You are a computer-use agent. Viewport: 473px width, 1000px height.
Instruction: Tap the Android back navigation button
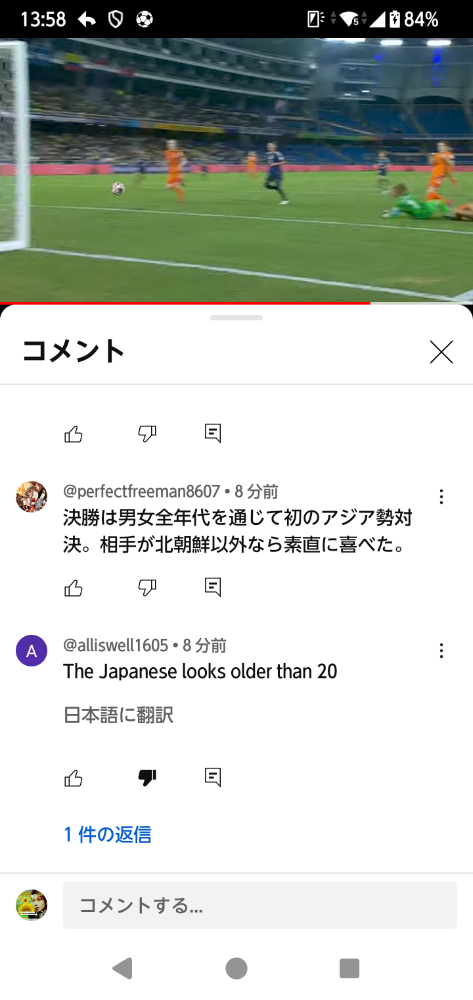point(122,968)
